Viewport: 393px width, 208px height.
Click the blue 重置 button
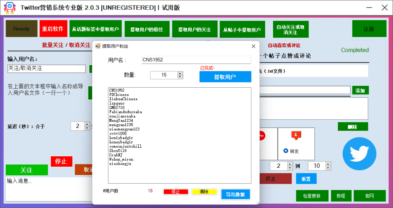click(x=306, y=178)
